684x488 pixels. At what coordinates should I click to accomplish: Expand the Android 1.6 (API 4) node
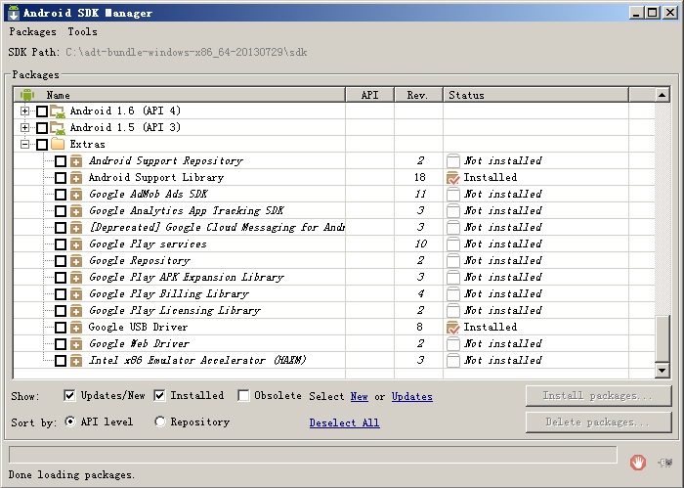pos(24,111)
